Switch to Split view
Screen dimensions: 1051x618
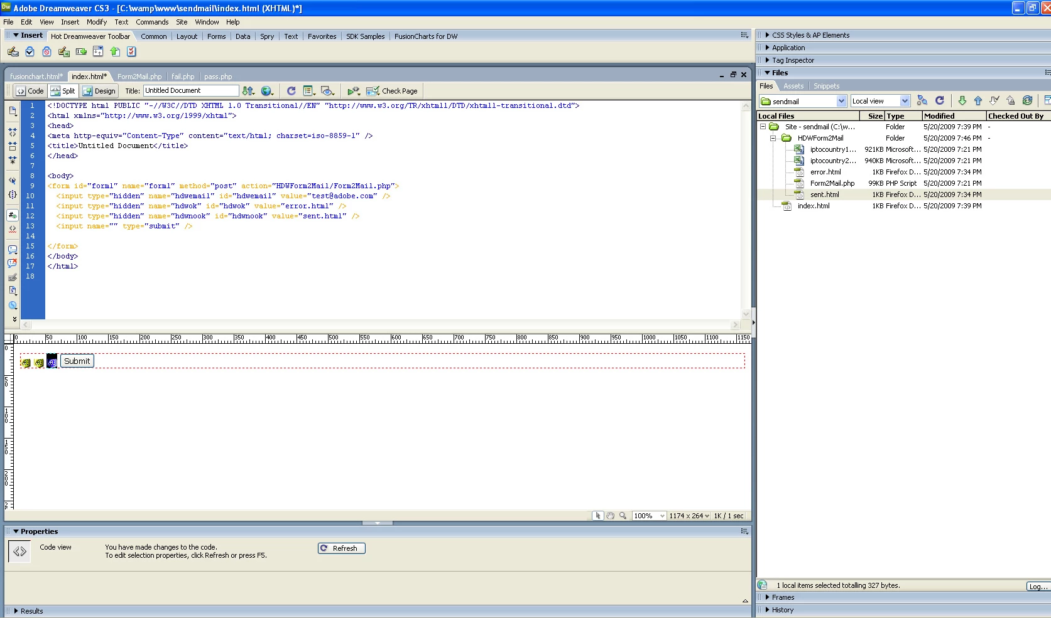point(63,91)
